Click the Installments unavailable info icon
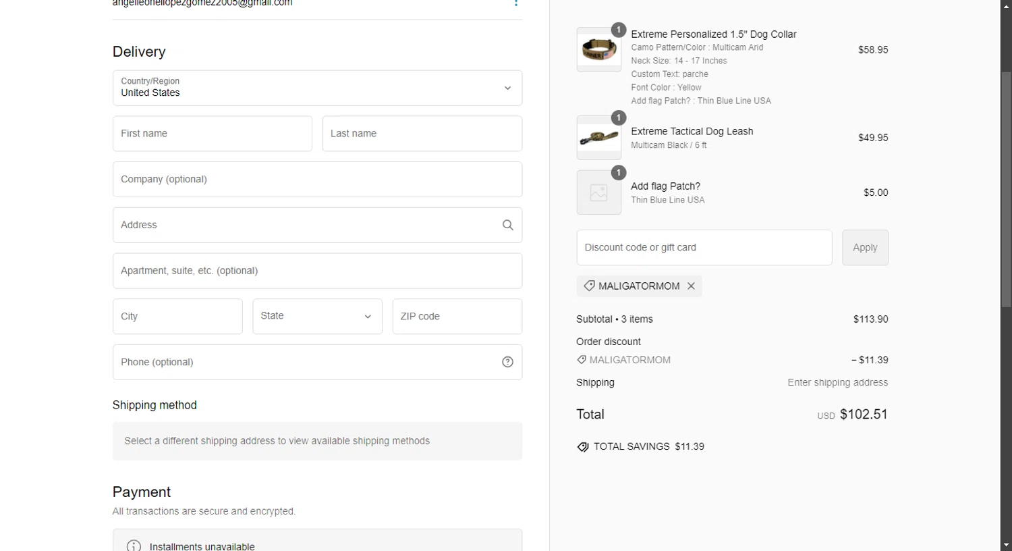 tap(134, 546)
